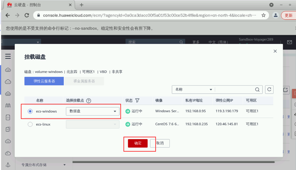This screenshot has height=170, width=296.
Task: Open the 数据盘 mount point dropdown
Action: (x=92, y=111)
